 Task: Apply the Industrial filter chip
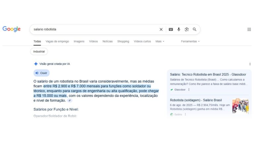(x=39, y=52)
